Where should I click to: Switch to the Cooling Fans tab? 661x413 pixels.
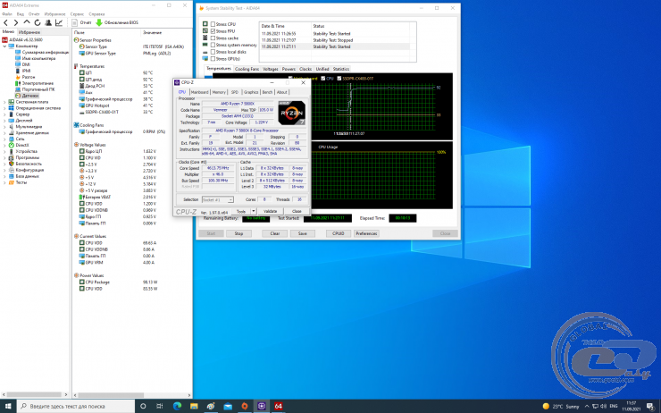click(x=247, y=69)
